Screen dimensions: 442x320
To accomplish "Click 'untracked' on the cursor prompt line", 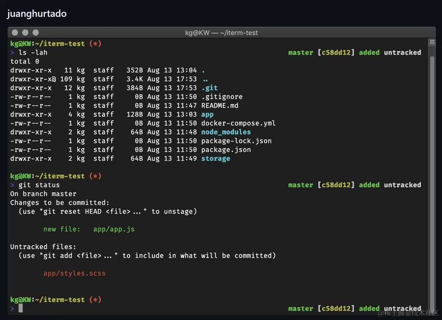I will (403, 309).
